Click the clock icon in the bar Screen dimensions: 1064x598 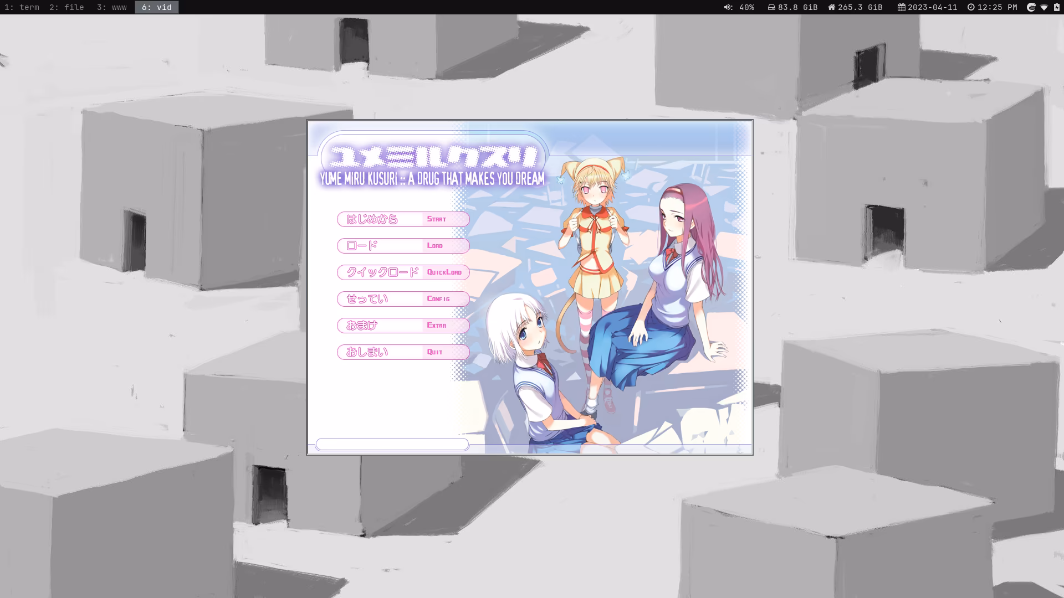[x=971, y=7]
